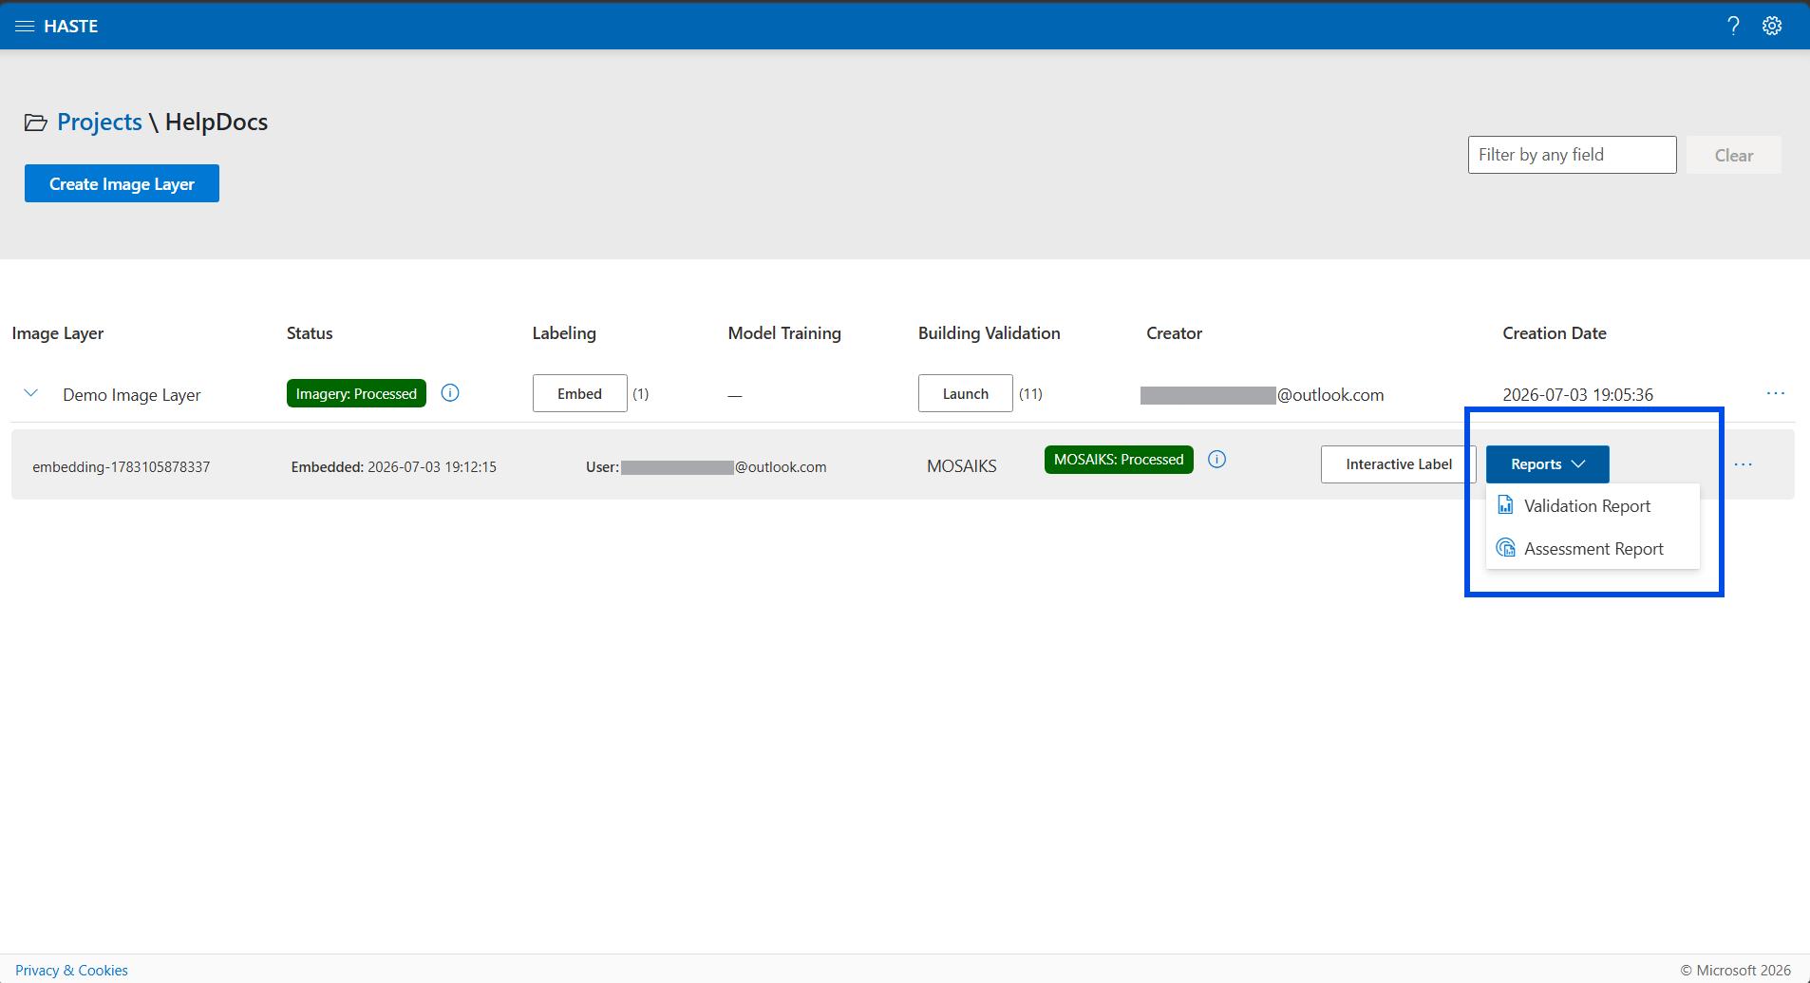Click the Building Validation column header
Screen dimensions: 1810x983
989,333
